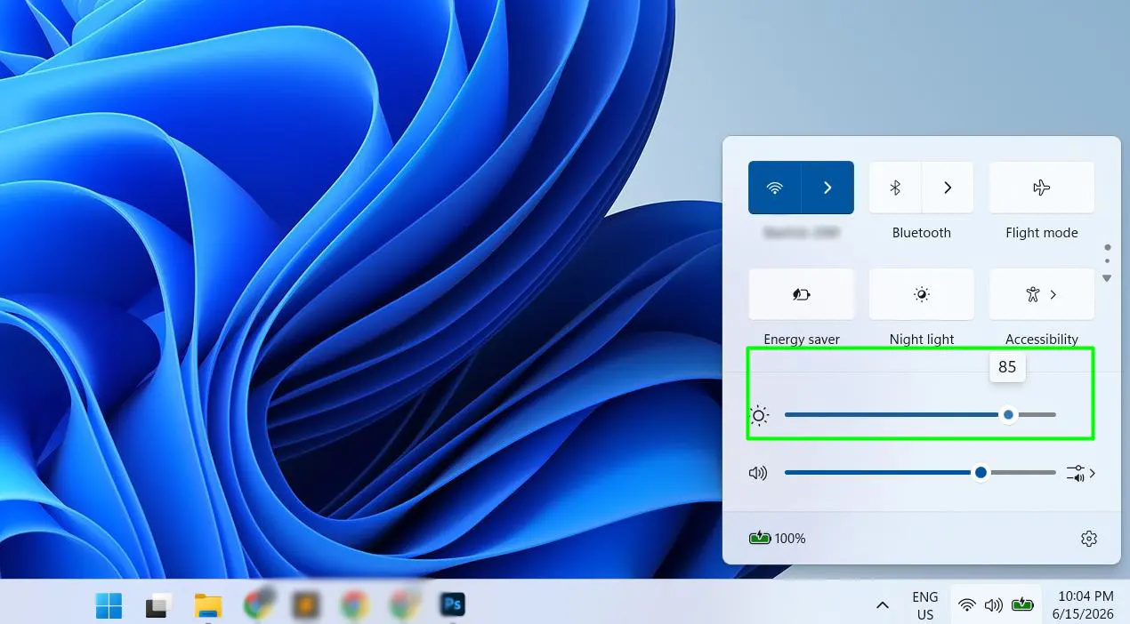Toggle Night light
Image resolution: width=1130 pixels, height=624 pixels.
click(x=922, y=294)
